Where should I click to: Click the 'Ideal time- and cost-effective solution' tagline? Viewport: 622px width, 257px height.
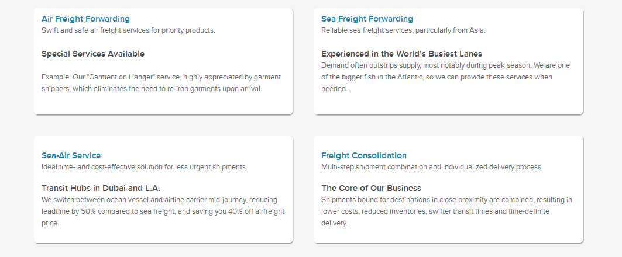coord(145,167)
